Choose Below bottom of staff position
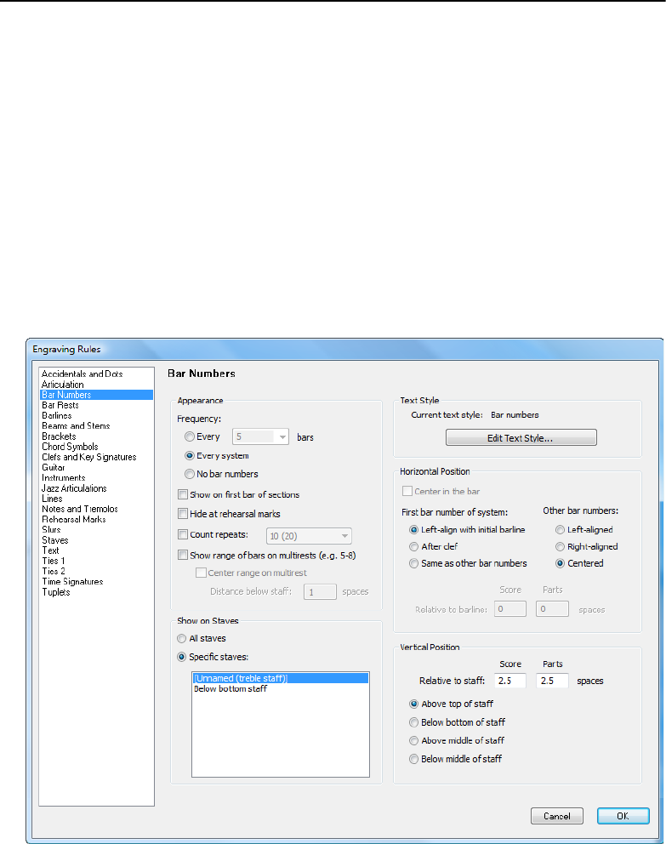 (x=413, y=721)
